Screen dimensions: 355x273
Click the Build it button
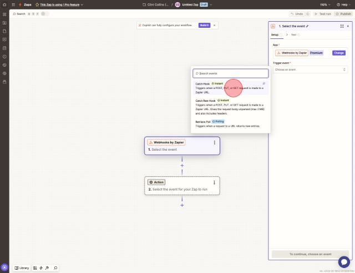204,25
